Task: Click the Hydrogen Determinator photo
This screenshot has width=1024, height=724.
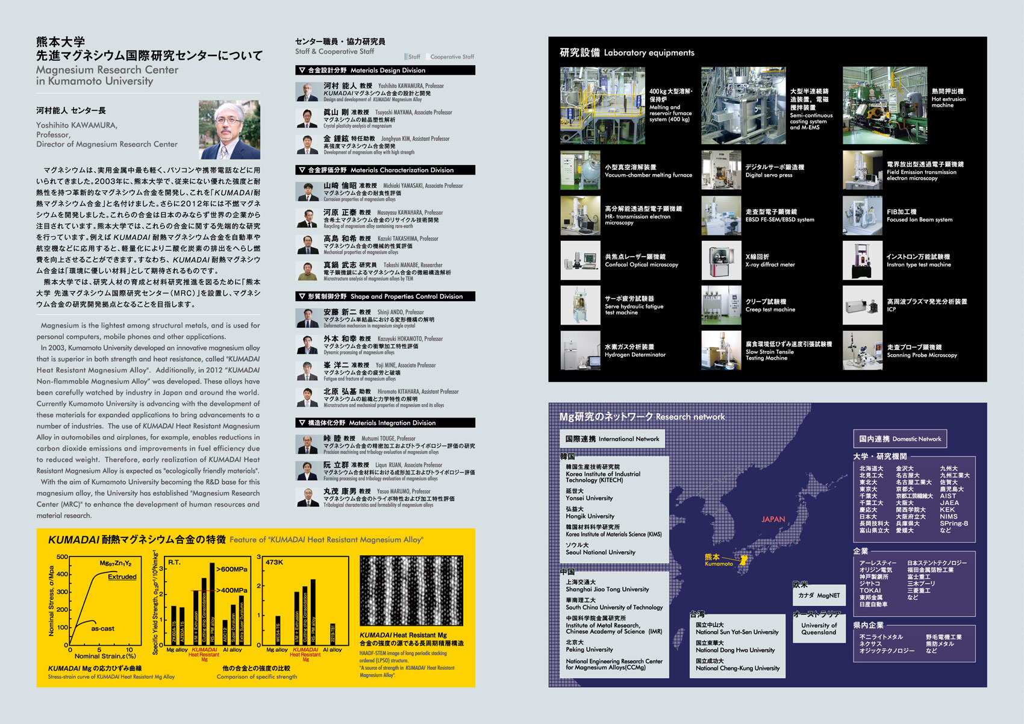Action: point(580,350)
